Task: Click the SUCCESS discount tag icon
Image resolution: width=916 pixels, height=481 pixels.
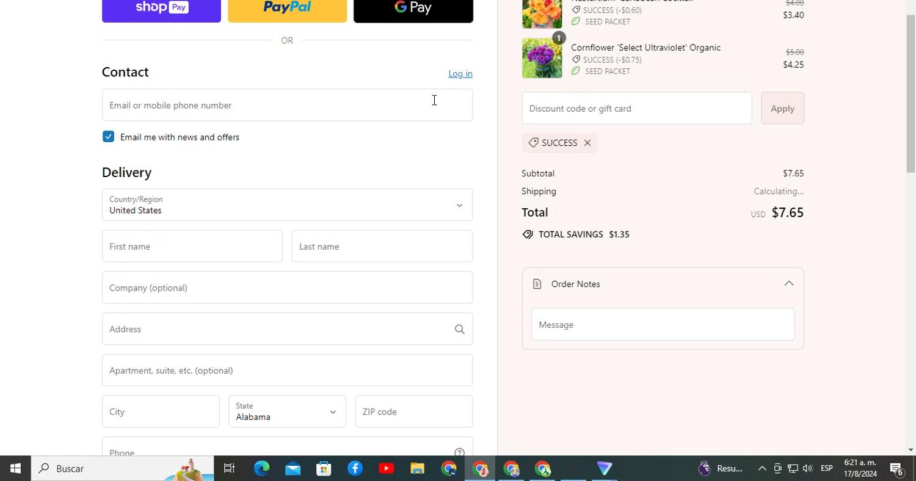Action: tap(533, 142)
